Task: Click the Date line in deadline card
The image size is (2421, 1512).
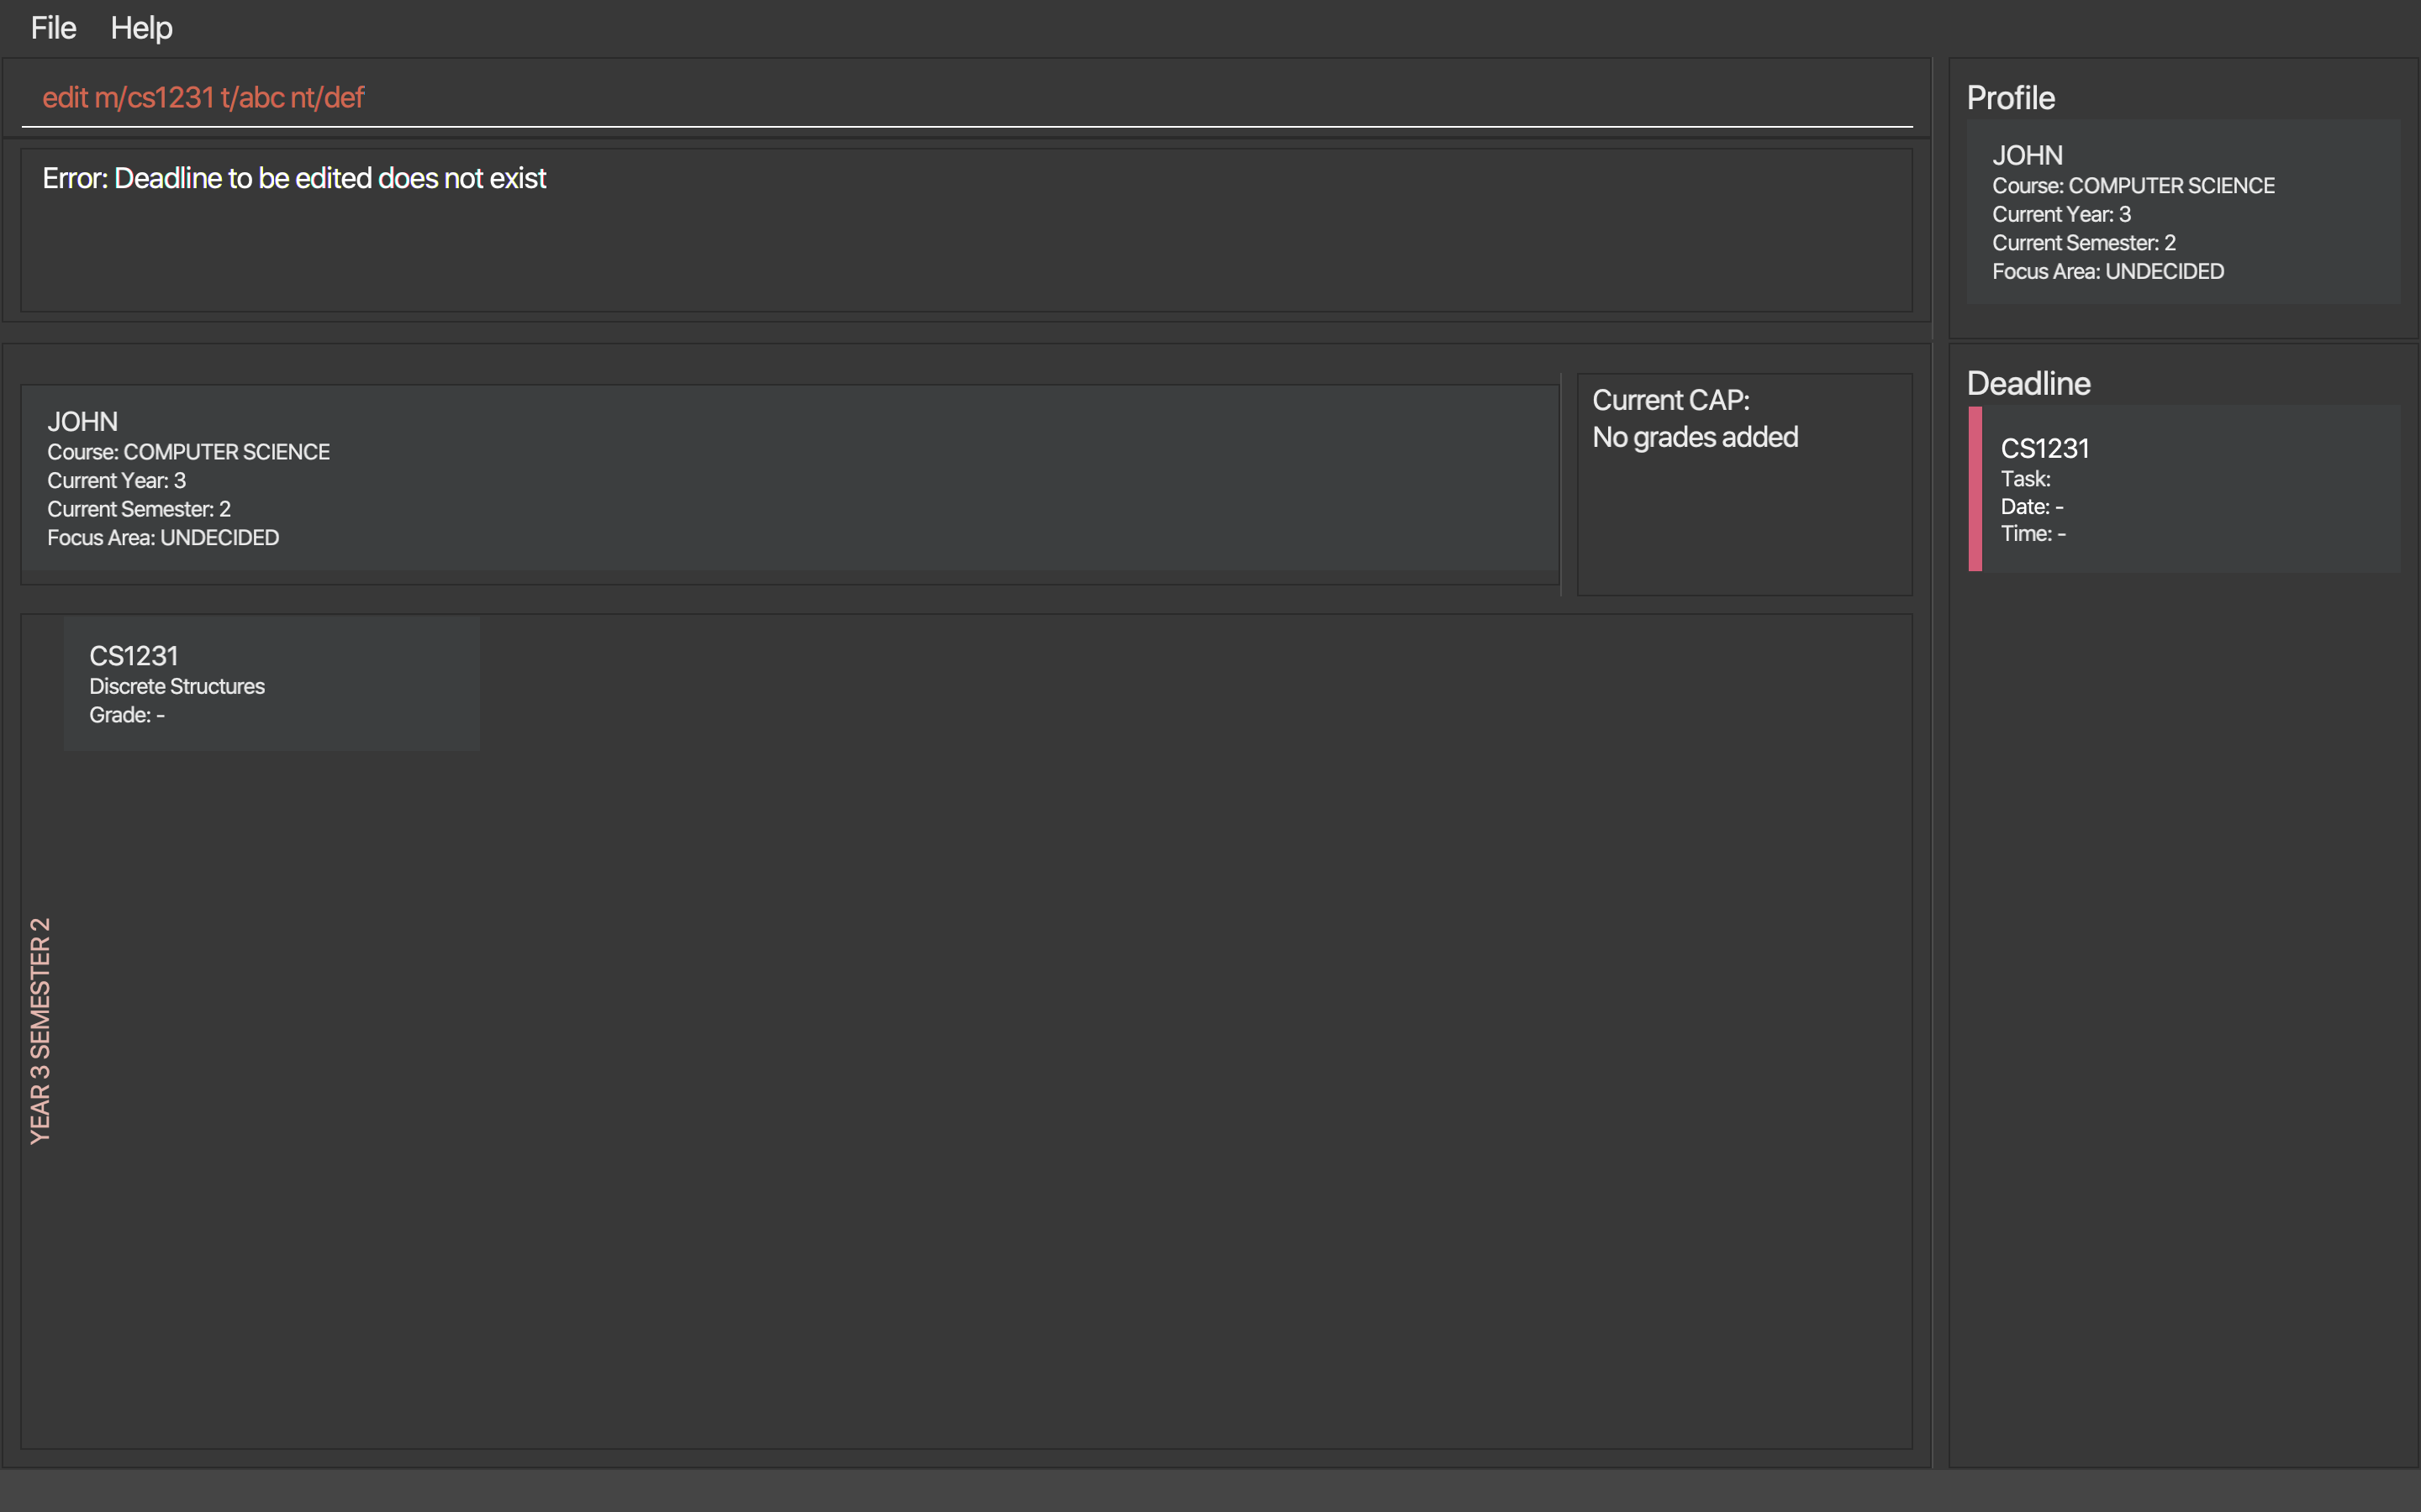Action: [2031, 507]
